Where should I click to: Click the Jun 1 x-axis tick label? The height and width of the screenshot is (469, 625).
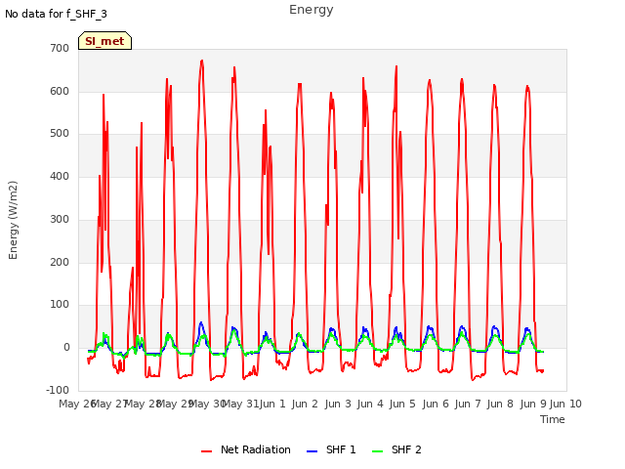pyautogui.click(x=272, y=404)
